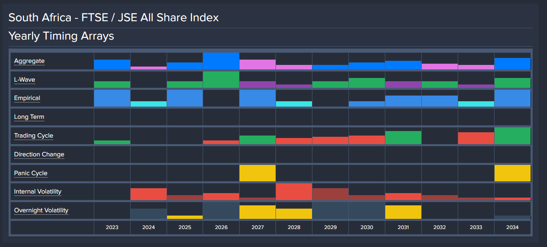
Task: Click the green Trading Cycle bar for 2027
Action: click(x=258, y=140)
